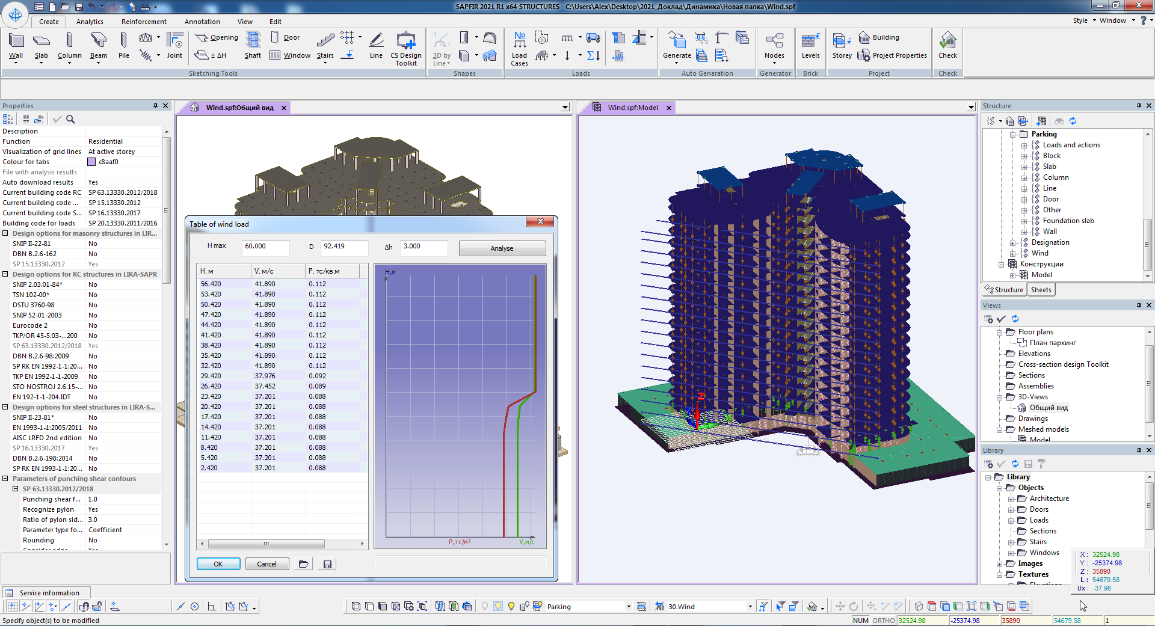Click the H max input field
The height and width of the screenshot is (626, 1155).
(x=265, y=247)
